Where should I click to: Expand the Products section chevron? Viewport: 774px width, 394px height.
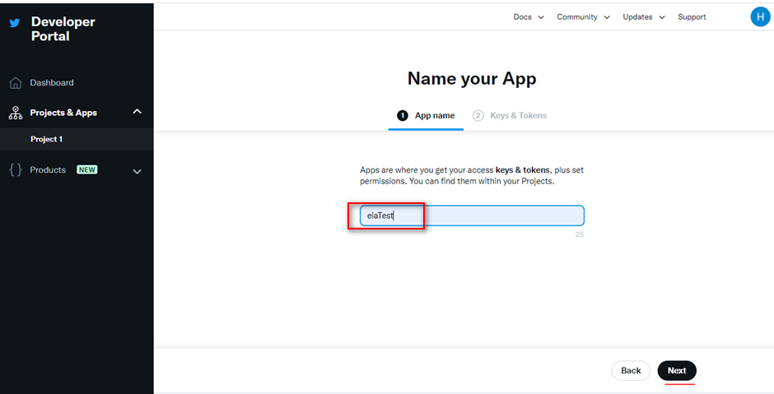point(138,172)
